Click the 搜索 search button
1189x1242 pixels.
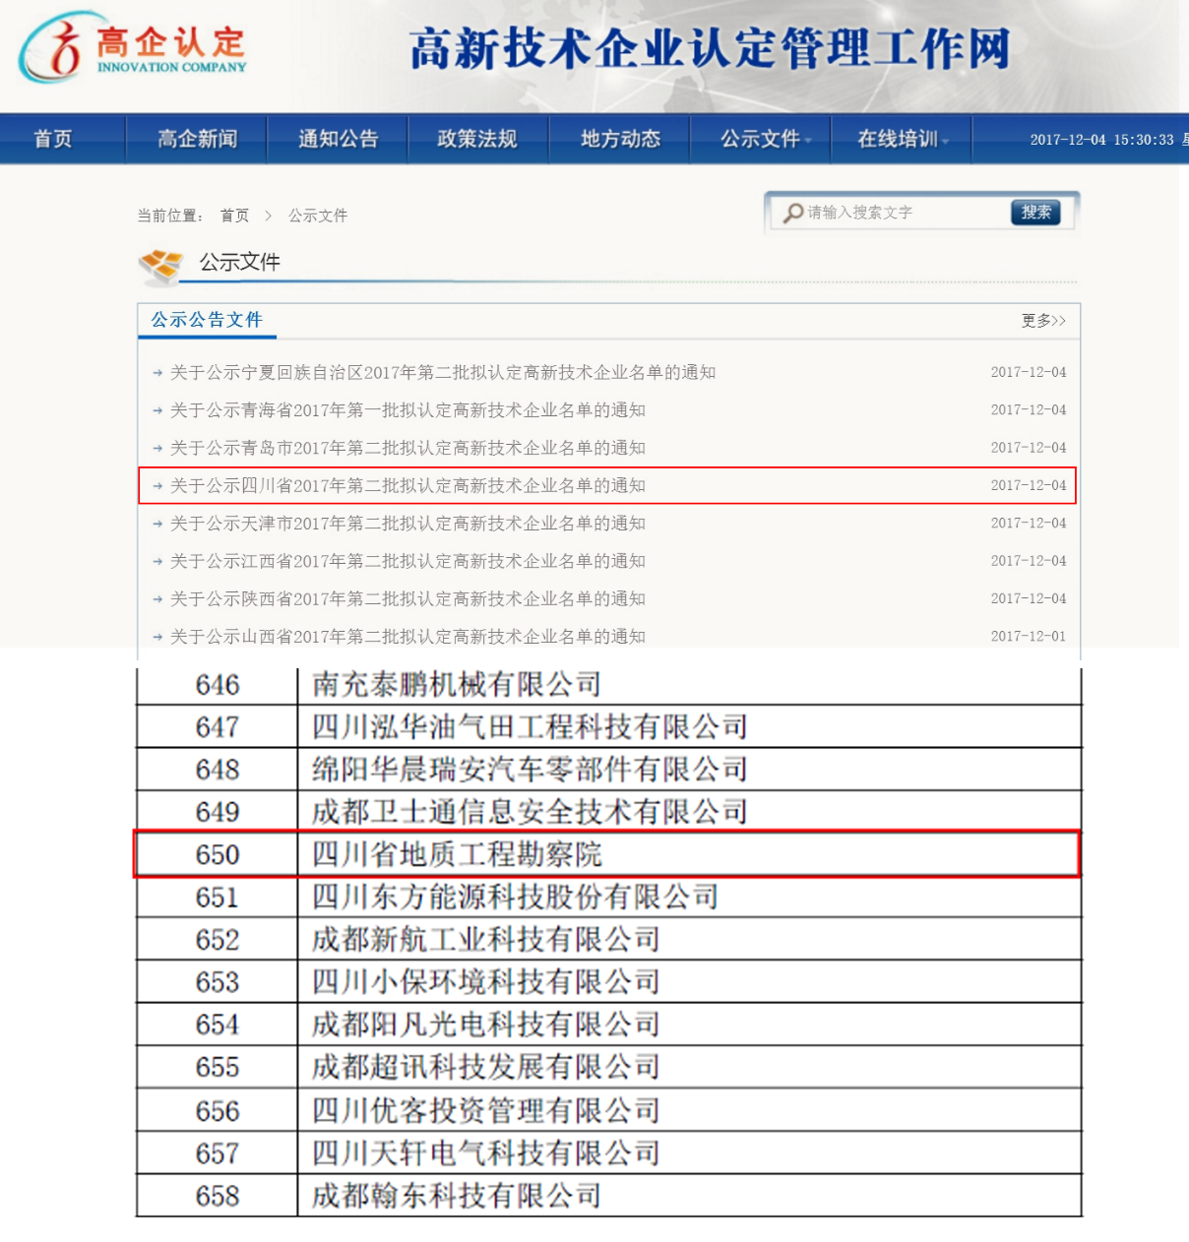(1035, 213)
